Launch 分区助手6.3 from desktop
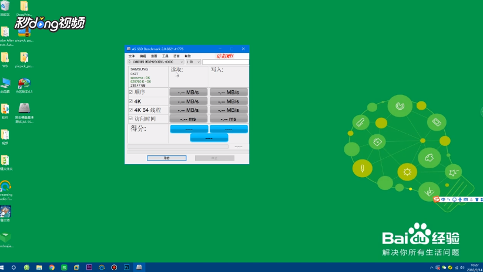 coord(24,86)
